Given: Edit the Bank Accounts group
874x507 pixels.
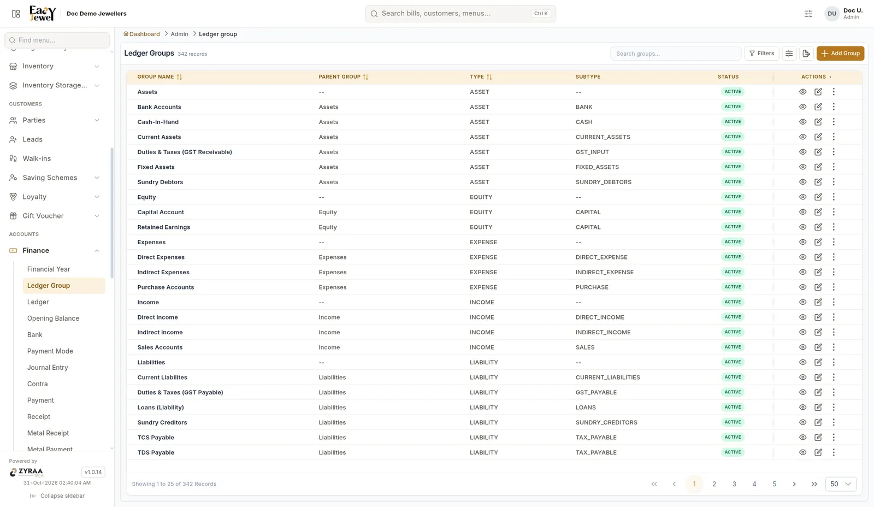Looking at the screenshot, I should [818, 107].
